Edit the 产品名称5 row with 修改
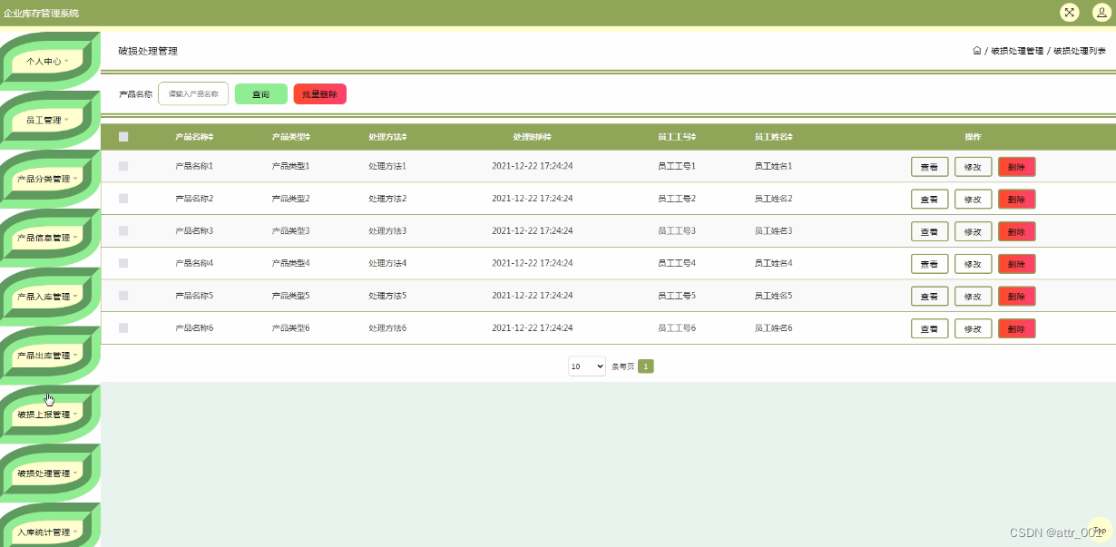Image resolution: width=1116 pixels, height=547 pixels. coord(974,297)
